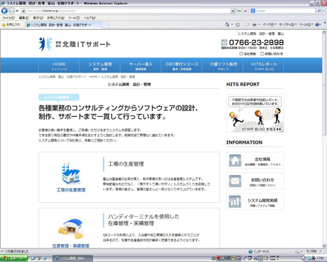
Task: Click the システム開発 taskbar window button
Action: point(73,258)
